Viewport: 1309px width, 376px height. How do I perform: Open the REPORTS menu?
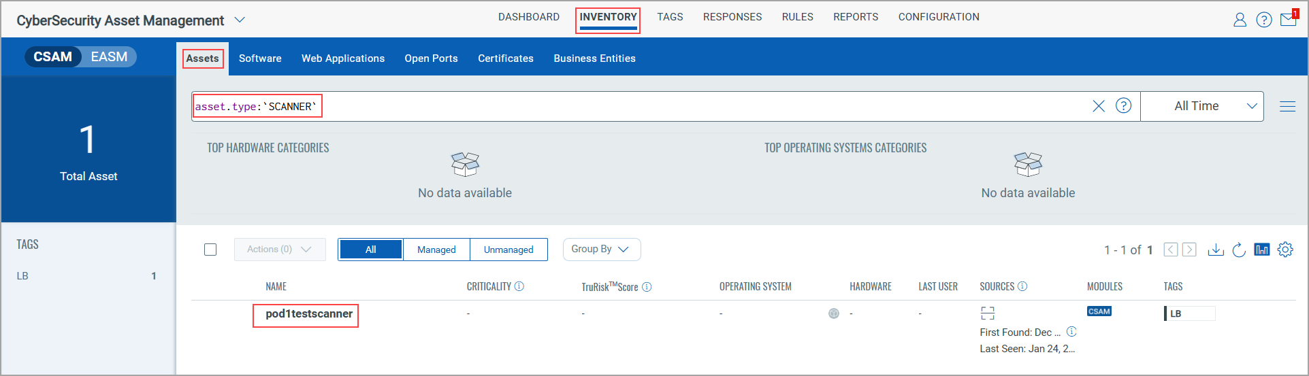[x=856, y=17]
